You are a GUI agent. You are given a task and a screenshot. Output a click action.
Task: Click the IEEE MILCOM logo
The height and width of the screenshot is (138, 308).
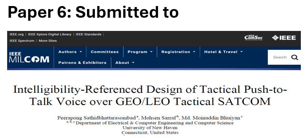tap(29, 57)
